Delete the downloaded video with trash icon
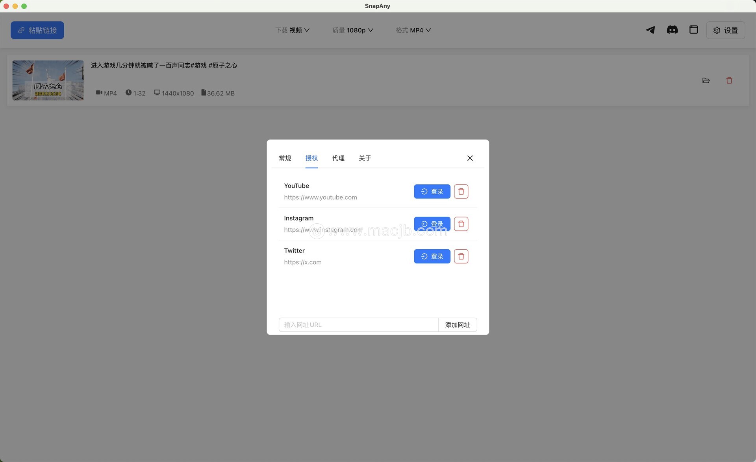Screen dimensions: 756x462 tap(729, 81)
